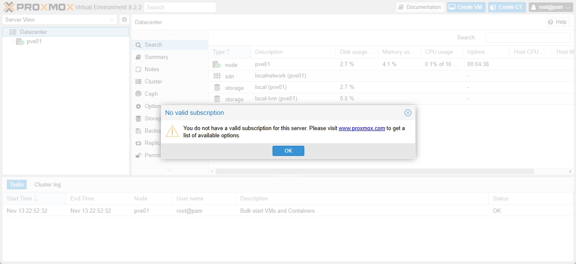Switch to the Tasks tab

pyautogui.click(x=17, y=184)
